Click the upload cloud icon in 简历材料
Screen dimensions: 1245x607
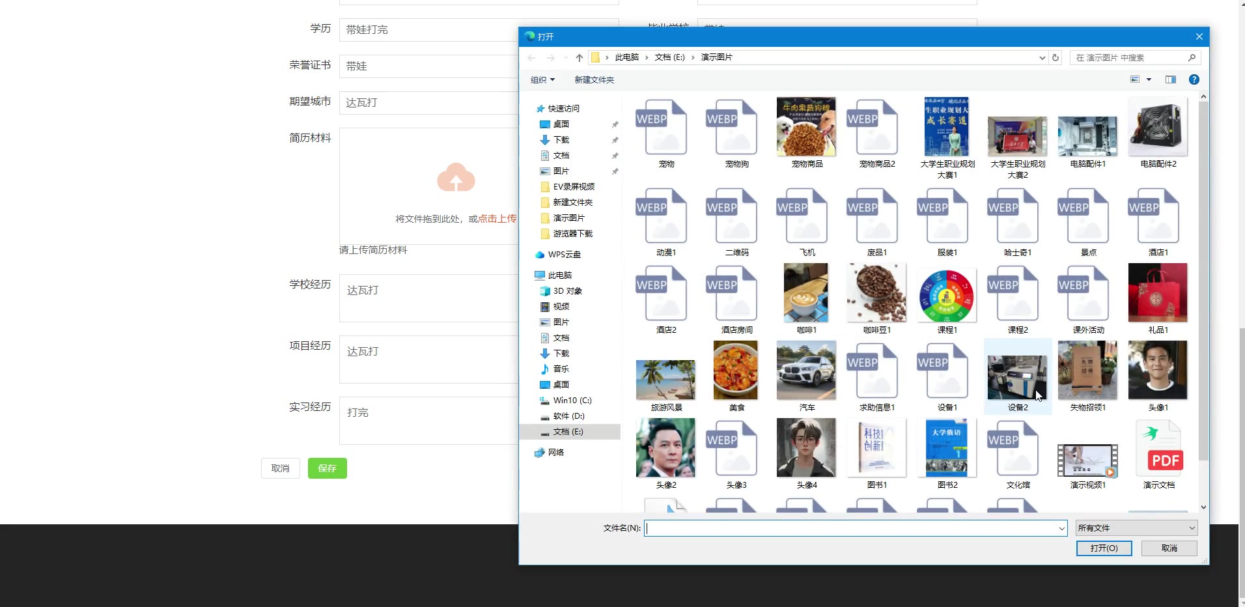456,177
